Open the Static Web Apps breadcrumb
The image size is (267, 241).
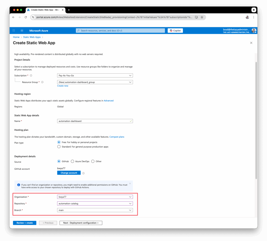[x=32, y=37]
